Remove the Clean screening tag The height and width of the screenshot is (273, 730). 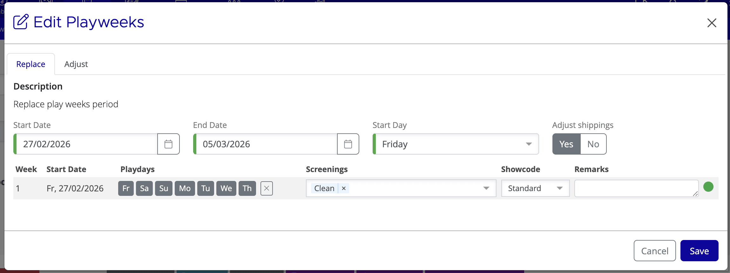point(343,188)
